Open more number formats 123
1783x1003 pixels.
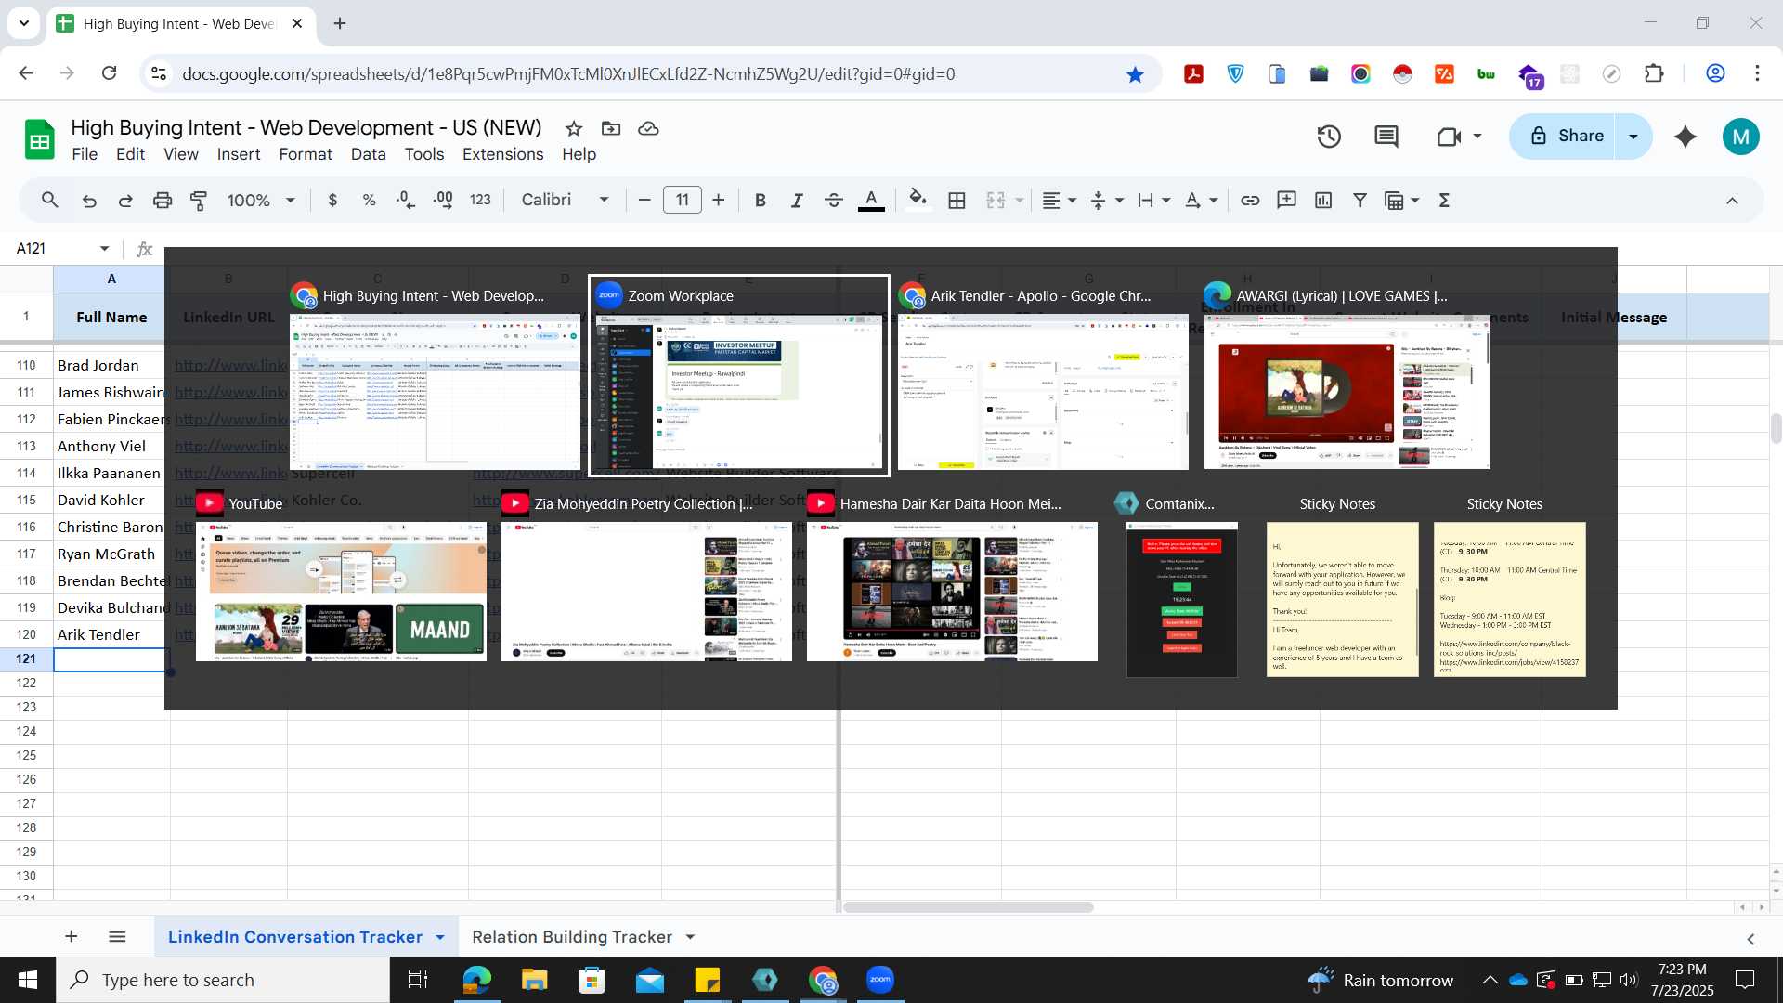(480, 200)
